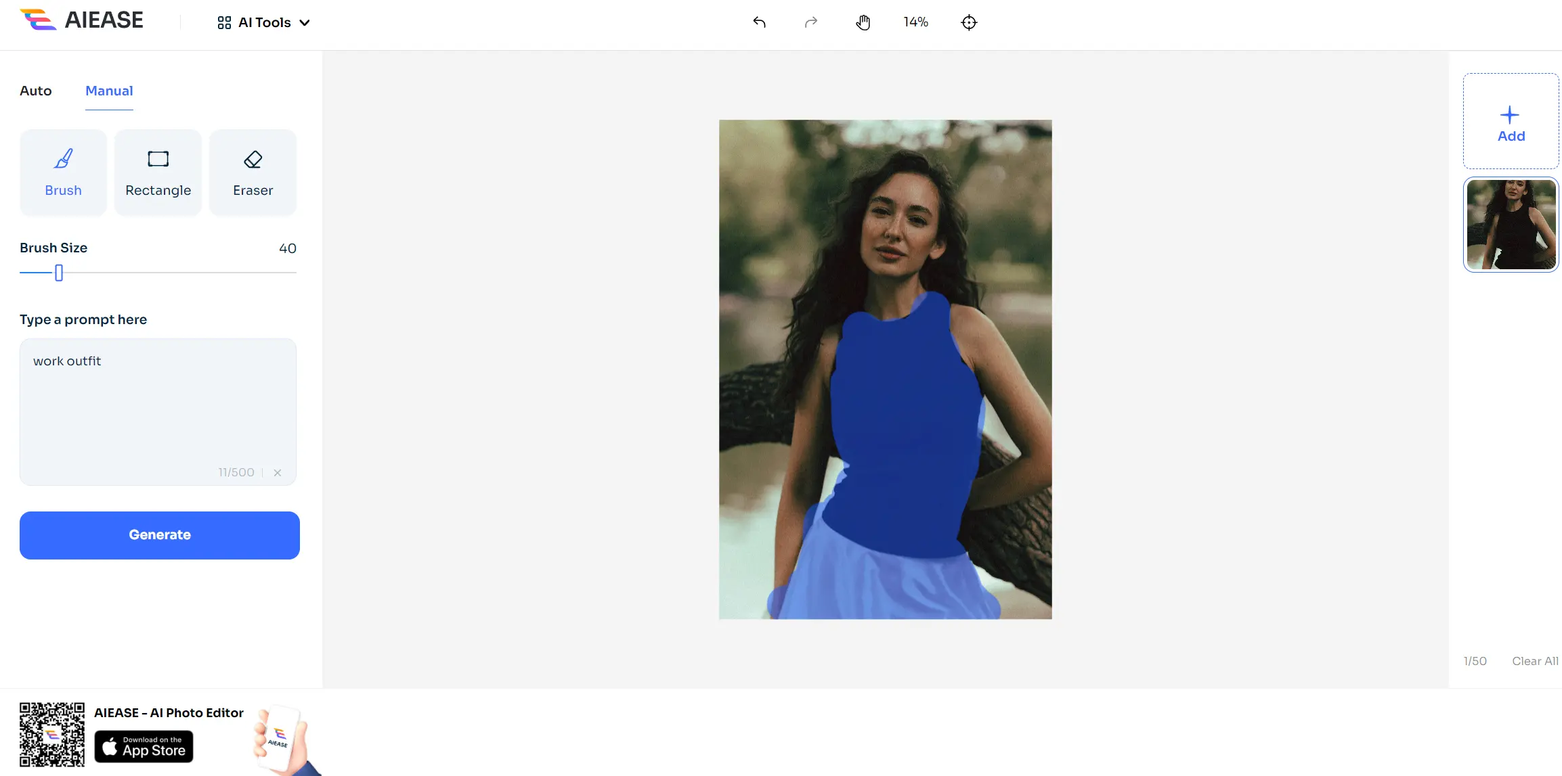Click the prompt text area containing 'work outfit'
1562x776 pixels.
point(158,411)
